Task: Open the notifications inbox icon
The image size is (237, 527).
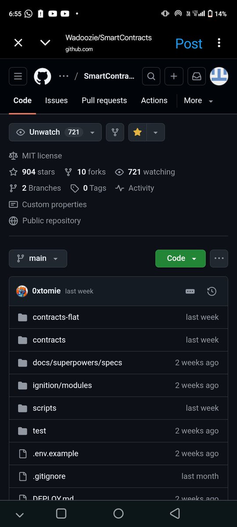Action: pos(197,76)
